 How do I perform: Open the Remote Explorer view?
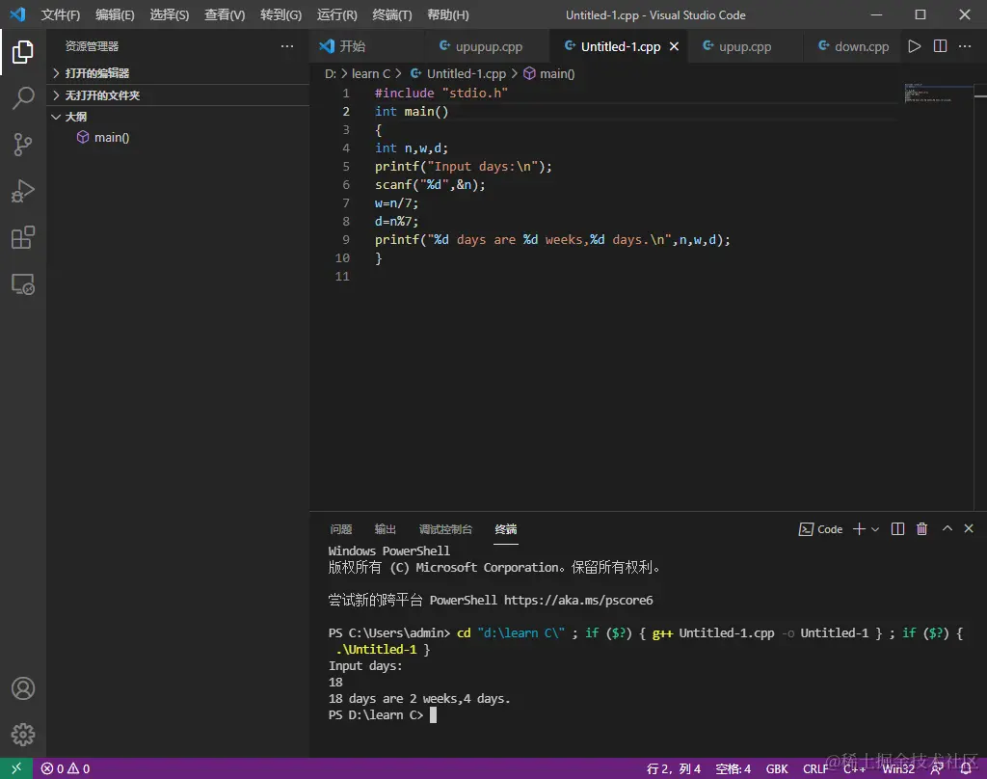23,284
